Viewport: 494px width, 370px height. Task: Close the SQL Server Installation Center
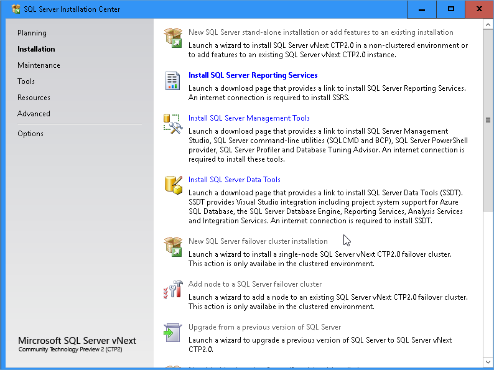point(479,9)
